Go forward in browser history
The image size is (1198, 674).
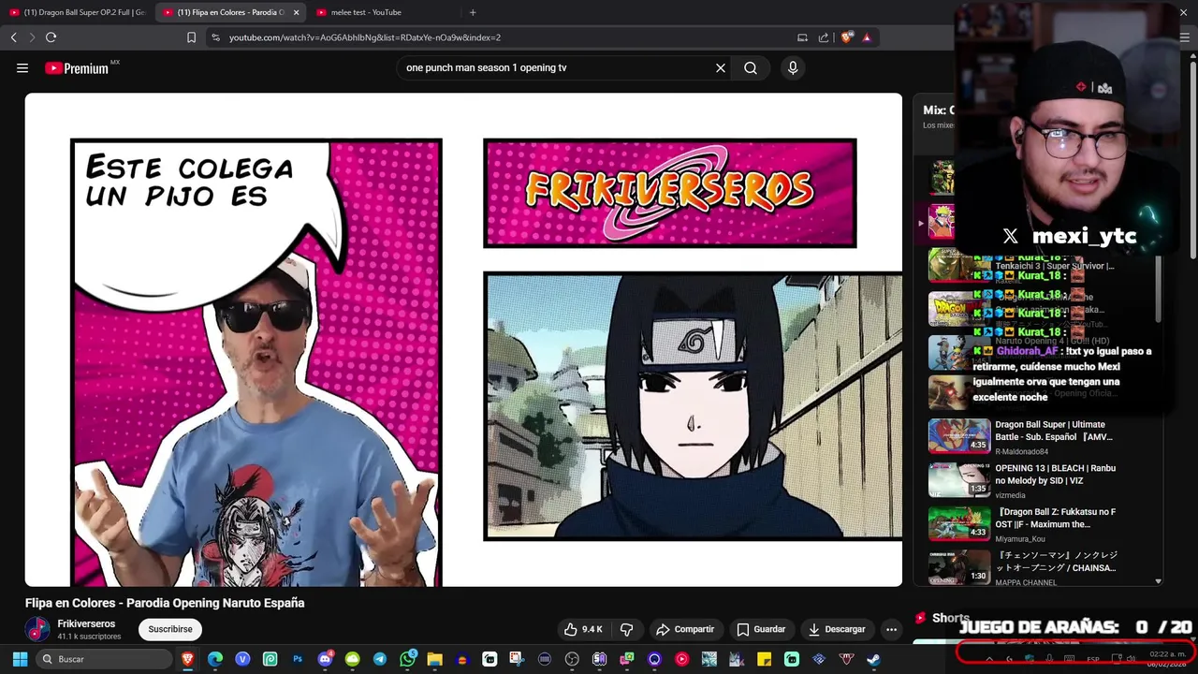[32, 37]
